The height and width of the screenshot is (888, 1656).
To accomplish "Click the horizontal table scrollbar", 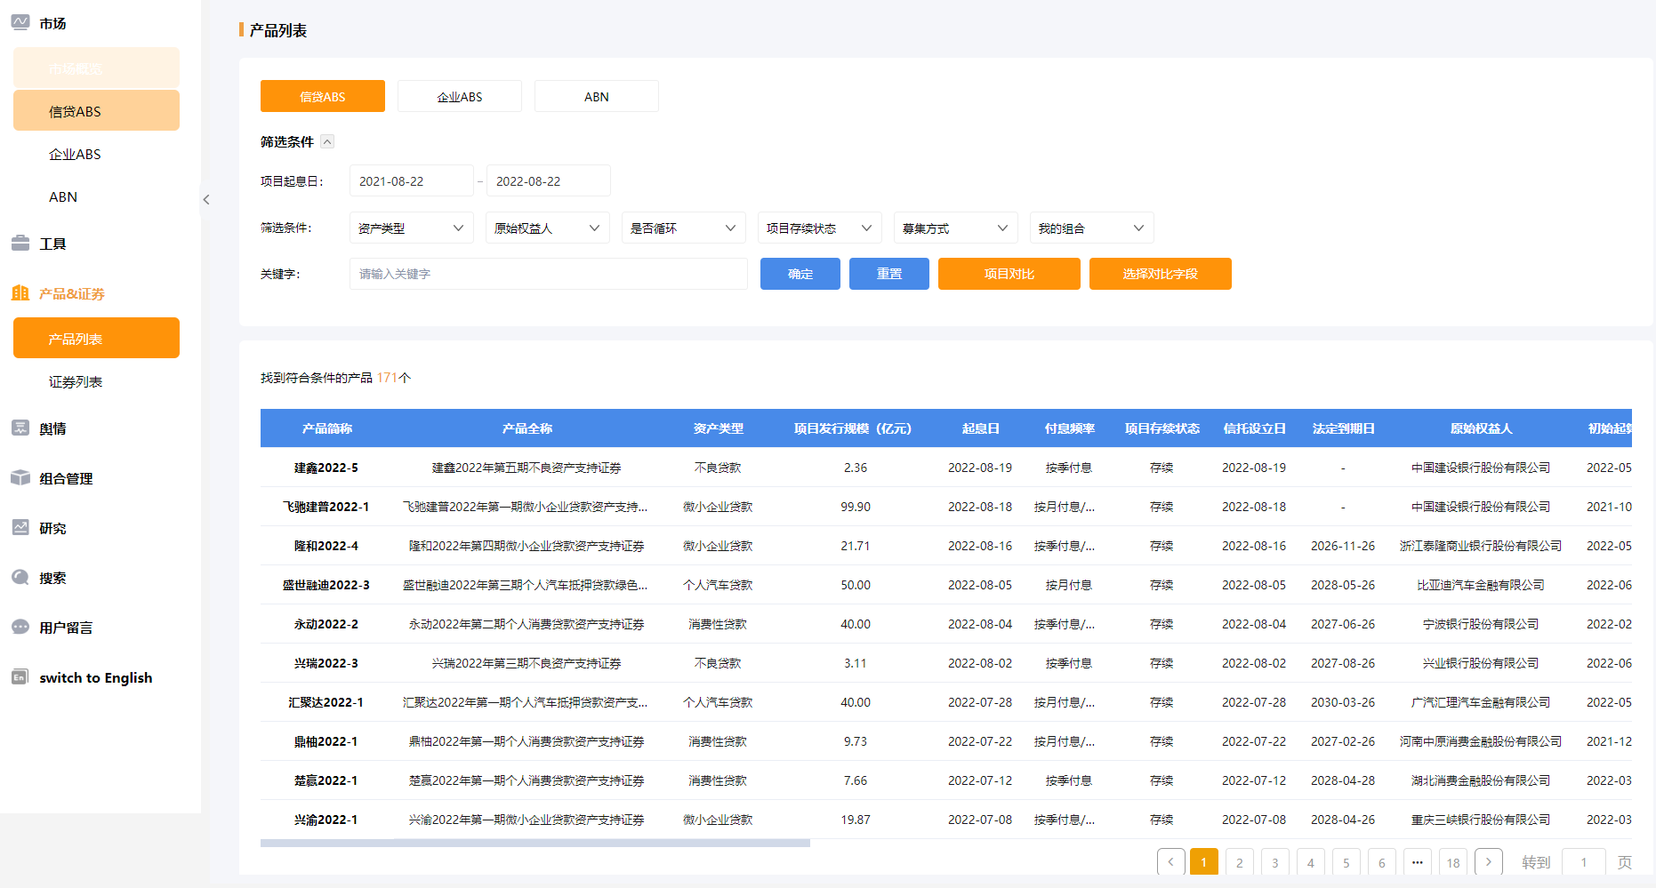I will point(535,843).
